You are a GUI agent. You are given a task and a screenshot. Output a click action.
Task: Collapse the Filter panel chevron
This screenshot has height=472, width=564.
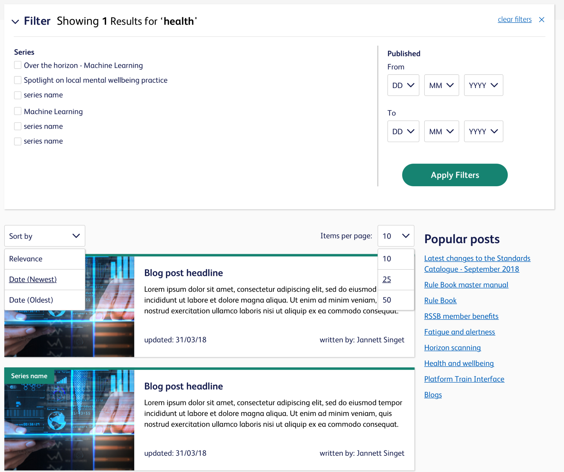point(15,22)
